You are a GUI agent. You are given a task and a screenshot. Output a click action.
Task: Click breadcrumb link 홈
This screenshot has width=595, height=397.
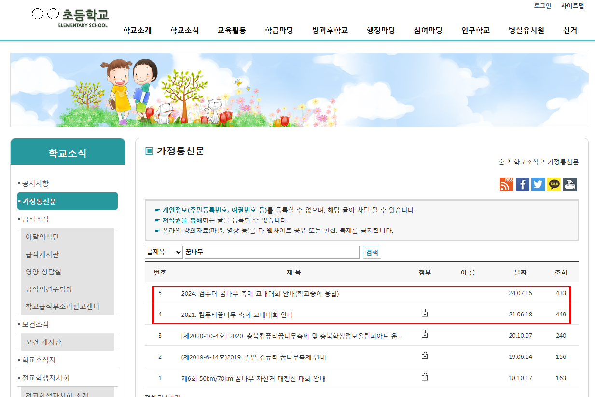(501, 162)
